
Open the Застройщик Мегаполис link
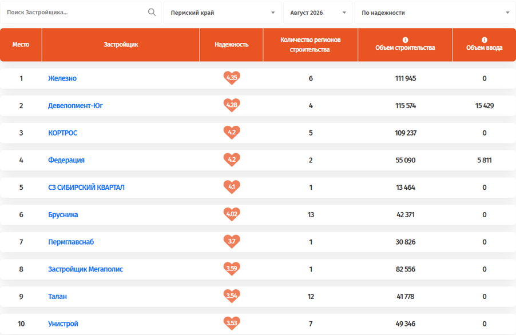coord(85,269)
